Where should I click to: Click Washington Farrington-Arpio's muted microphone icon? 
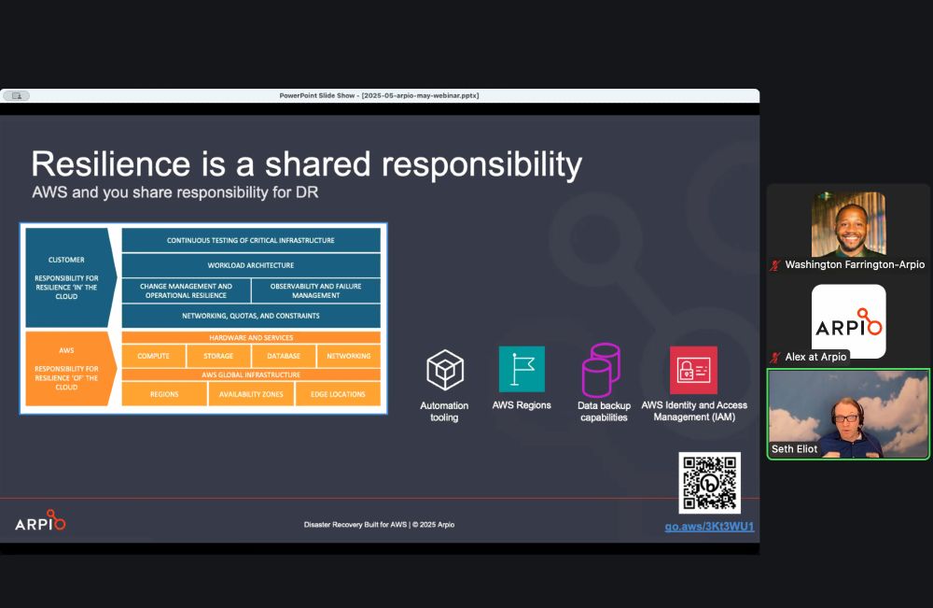(x=774, y=265)
